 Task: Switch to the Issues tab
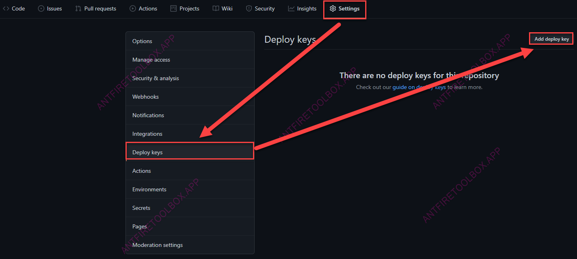click(x=50, y=8)
